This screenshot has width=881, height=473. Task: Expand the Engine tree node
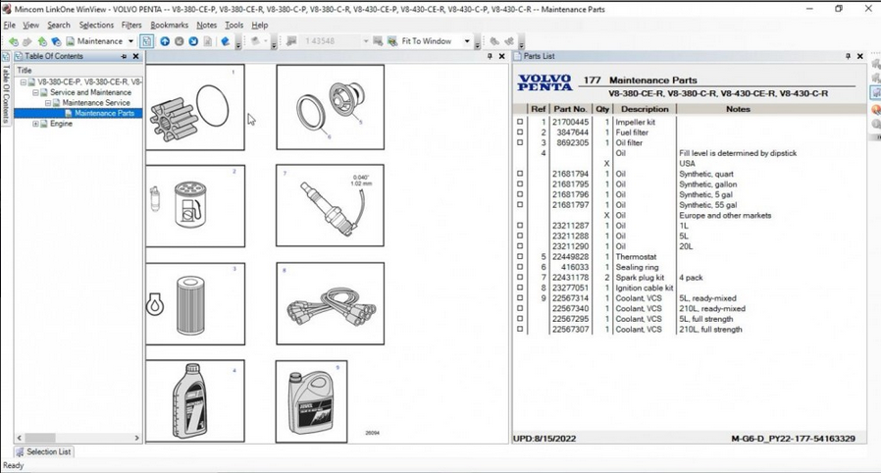coord(35,124)
